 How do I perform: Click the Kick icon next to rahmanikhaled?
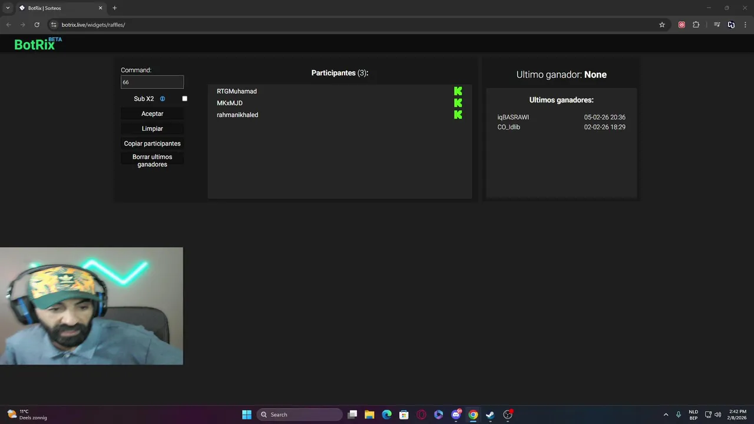[458, 115]
